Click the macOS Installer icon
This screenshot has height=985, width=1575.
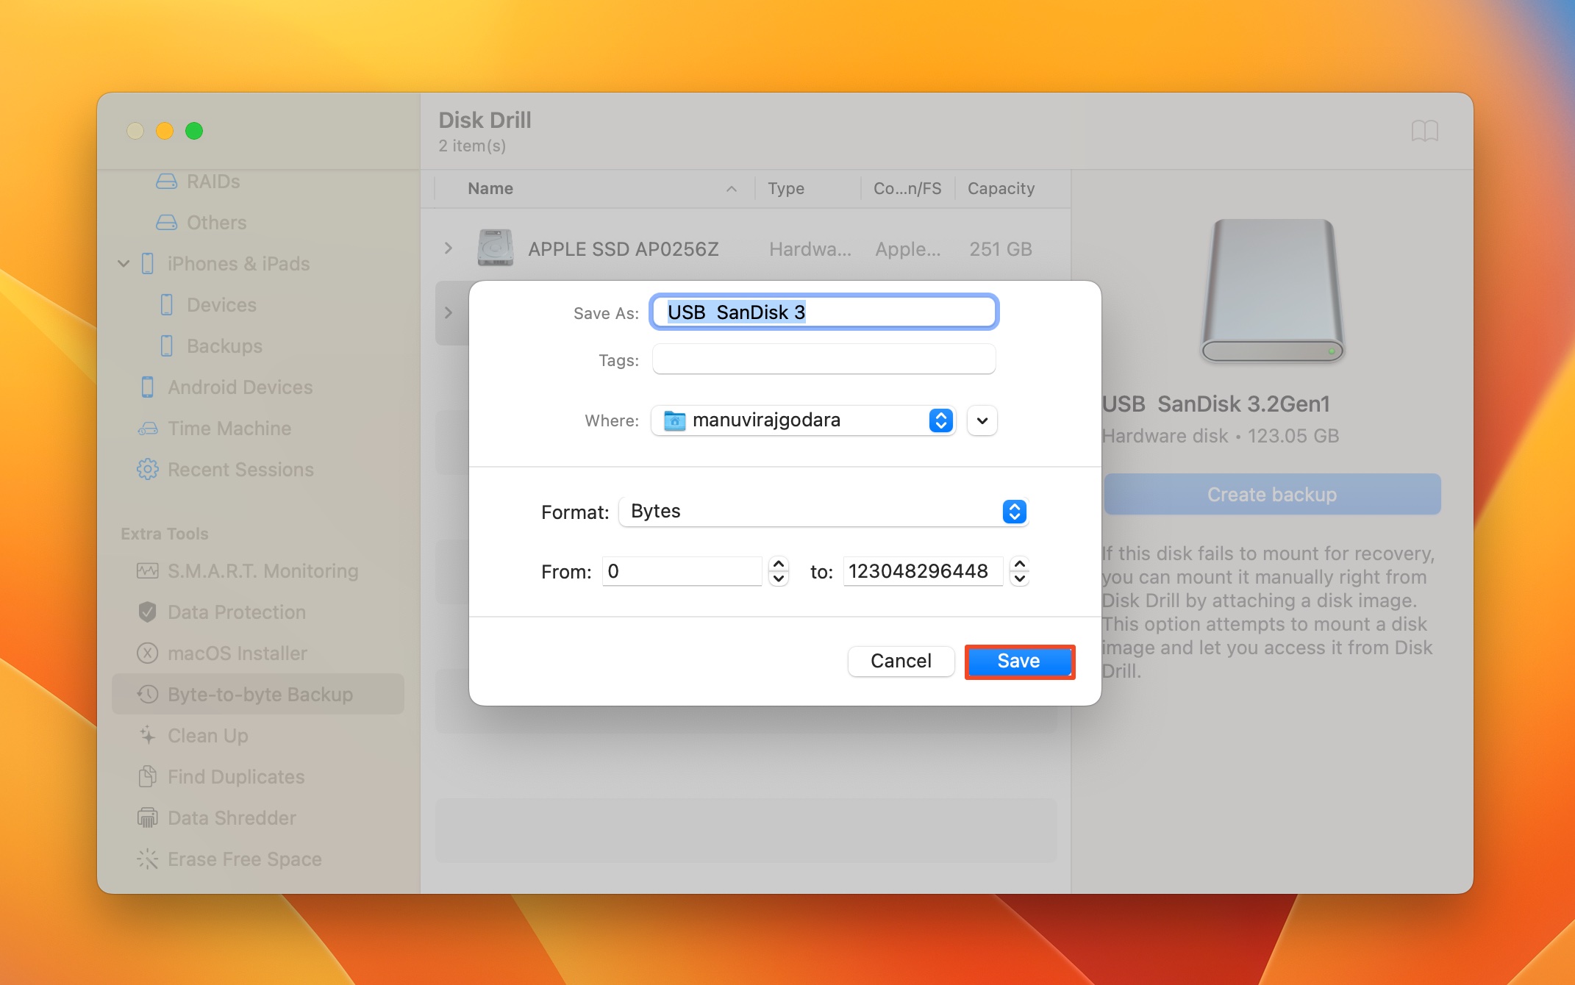(148, 653)
